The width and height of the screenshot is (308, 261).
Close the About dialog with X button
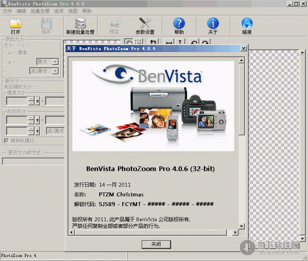[243, 49]
